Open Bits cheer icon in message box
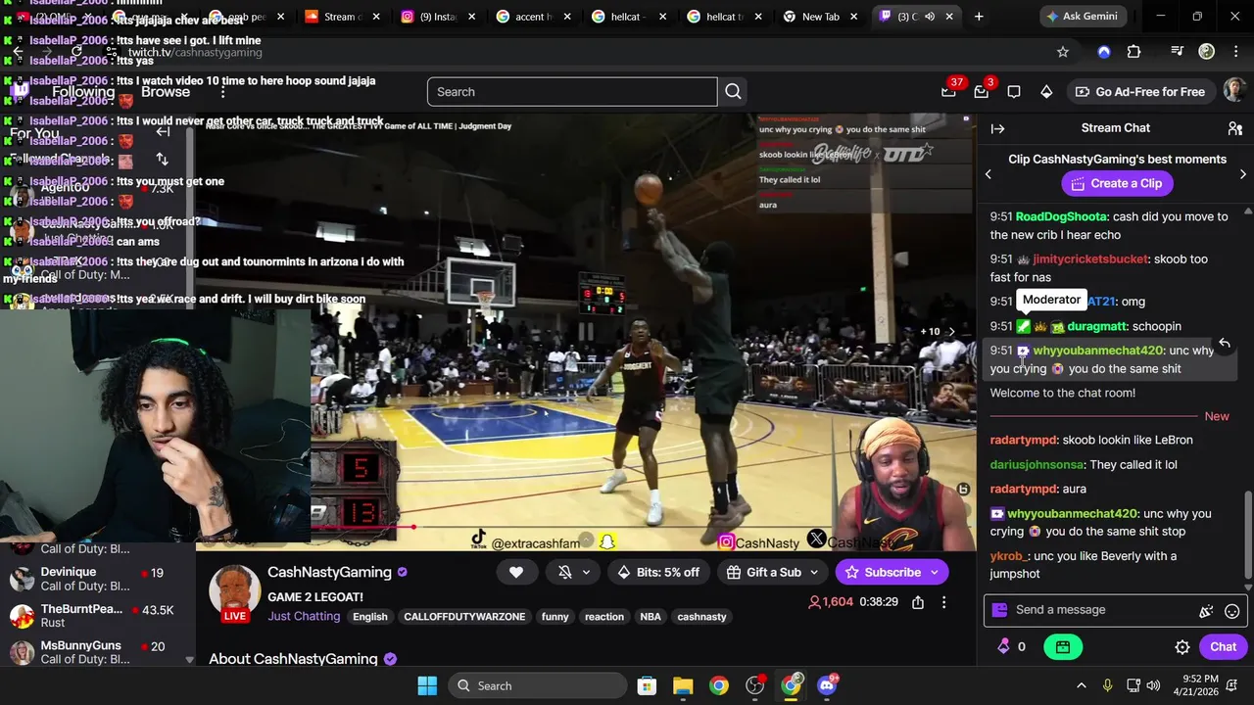Image resolution: width=1254 pixels, height=705 pixels. pyautogui.click(x=1206, y=611)
